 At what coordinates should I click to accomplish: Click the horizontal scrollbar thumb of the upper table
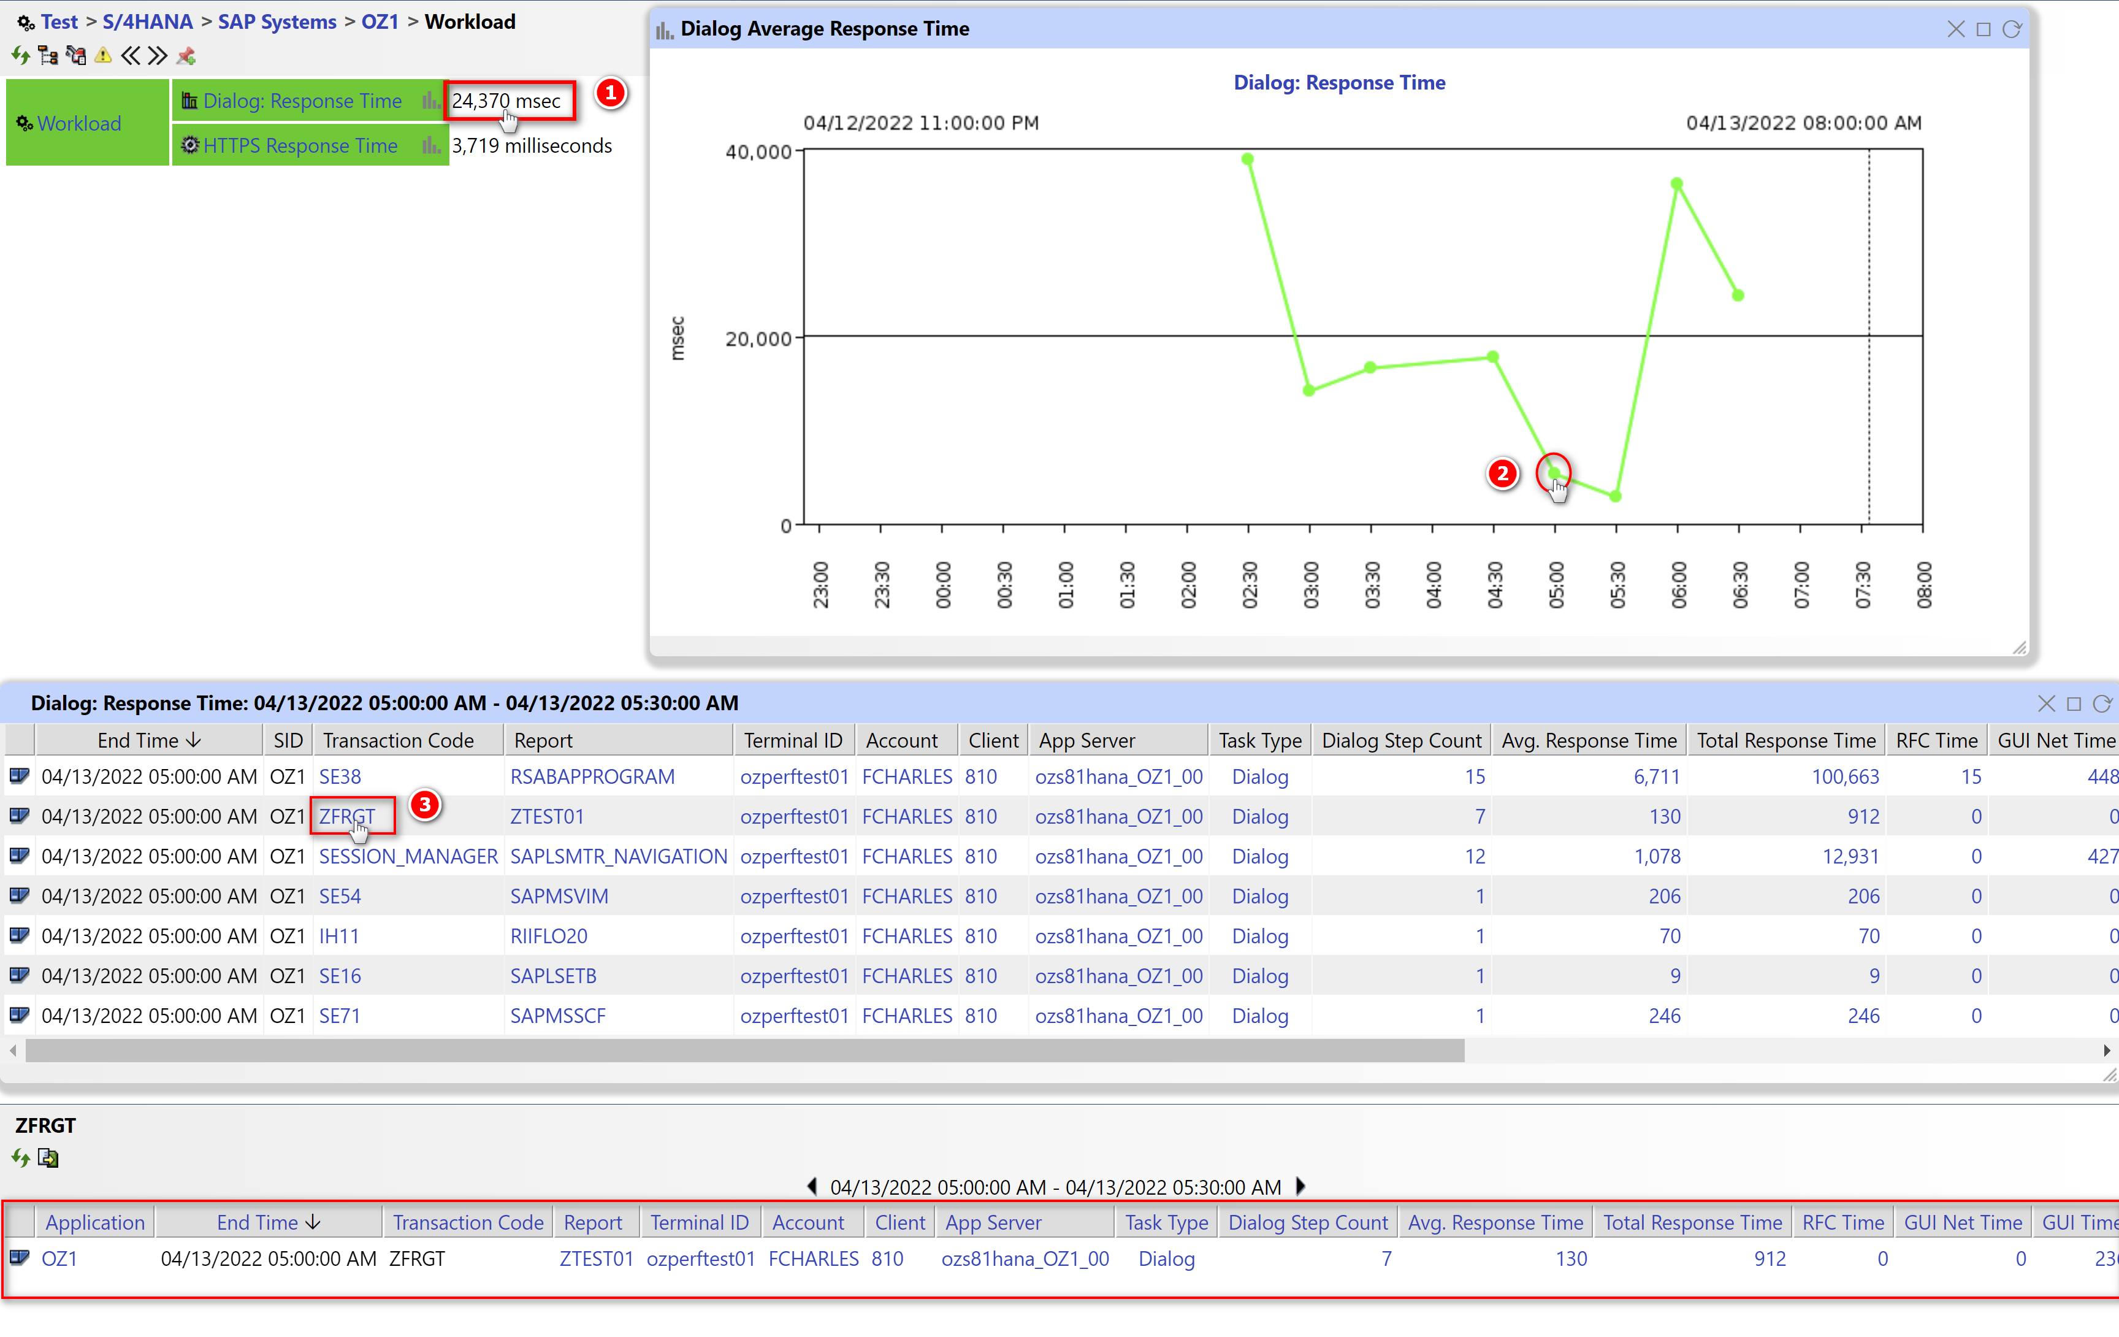pyautogui.click(x=744, y=1050)
